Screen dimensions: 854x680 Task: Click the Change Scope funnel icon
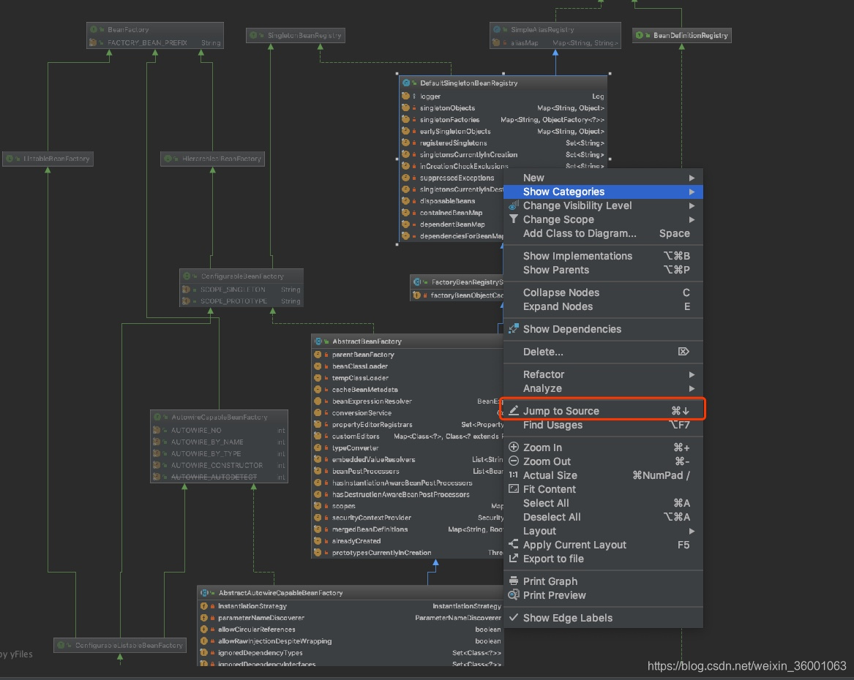(x=513, y=219)
